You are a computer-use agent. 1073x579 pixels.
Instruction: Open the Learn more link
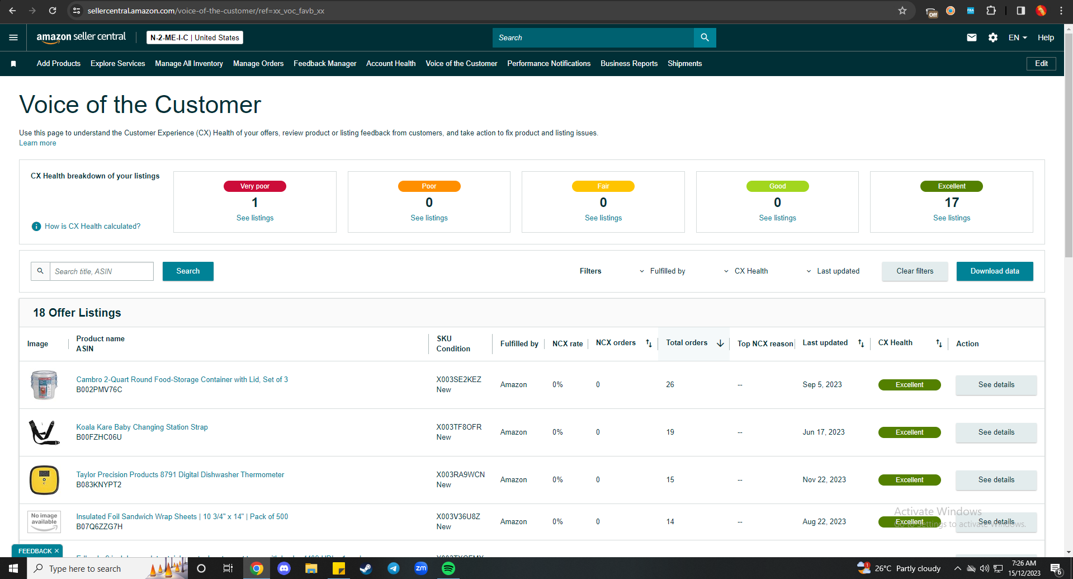point(37,143)
